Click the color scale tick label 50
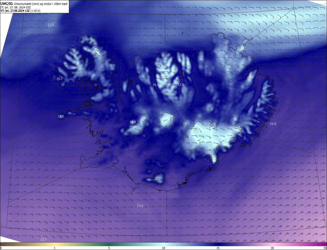327x250 pixels. pos(325,248)
